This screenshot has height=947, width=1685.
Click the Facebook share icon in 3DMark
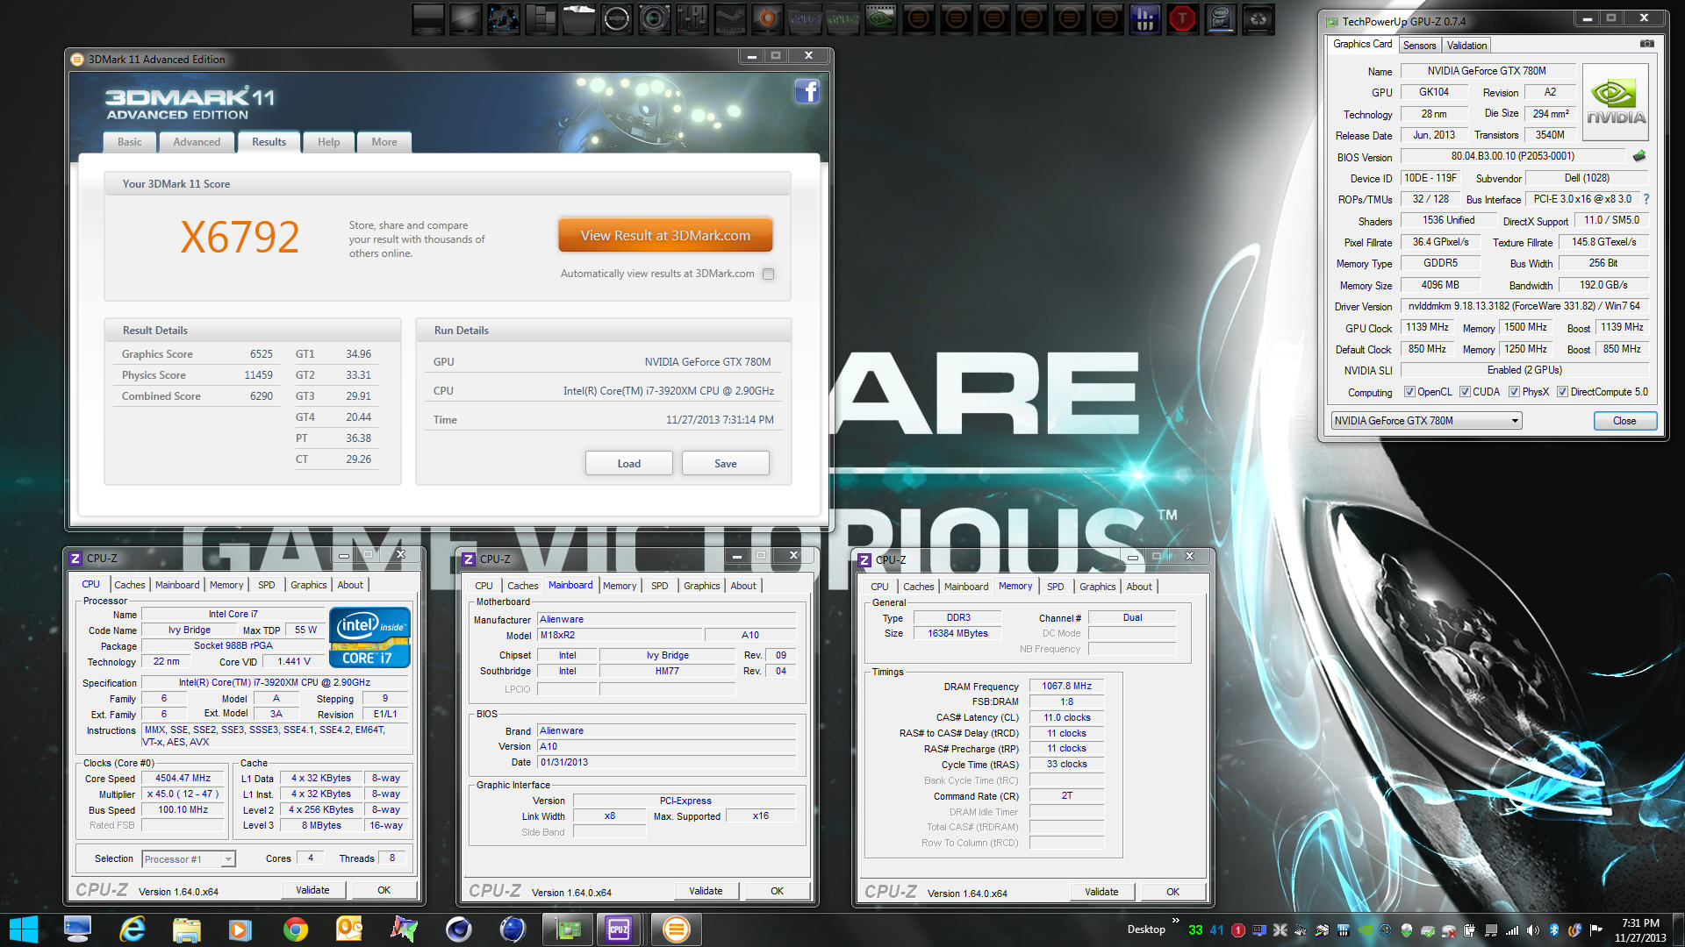tap(807, 92)
